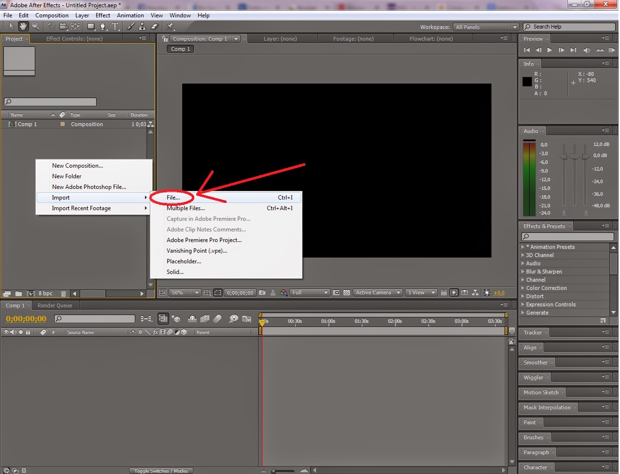Select the Zoom magnifier tool

pyautogui.click(x=36, y=27)
